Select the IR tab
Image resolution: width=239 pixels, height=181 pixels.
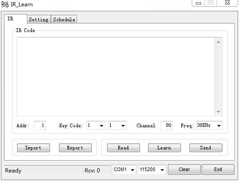point(16,19)
